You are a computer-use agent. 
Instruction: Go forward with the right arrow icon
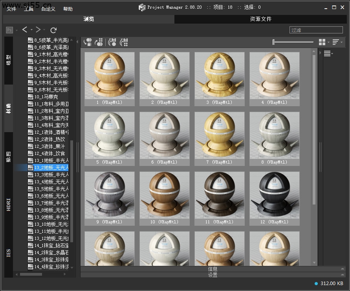(x=38, y=30)
